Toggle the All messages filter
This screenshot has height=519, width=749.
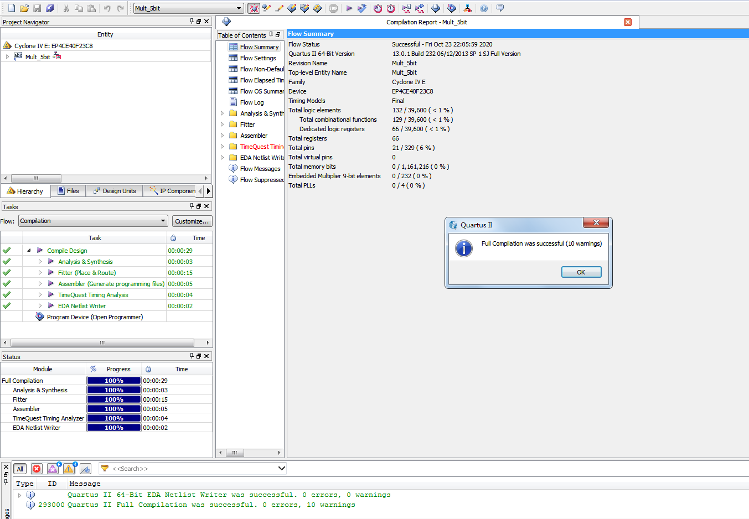20,469
